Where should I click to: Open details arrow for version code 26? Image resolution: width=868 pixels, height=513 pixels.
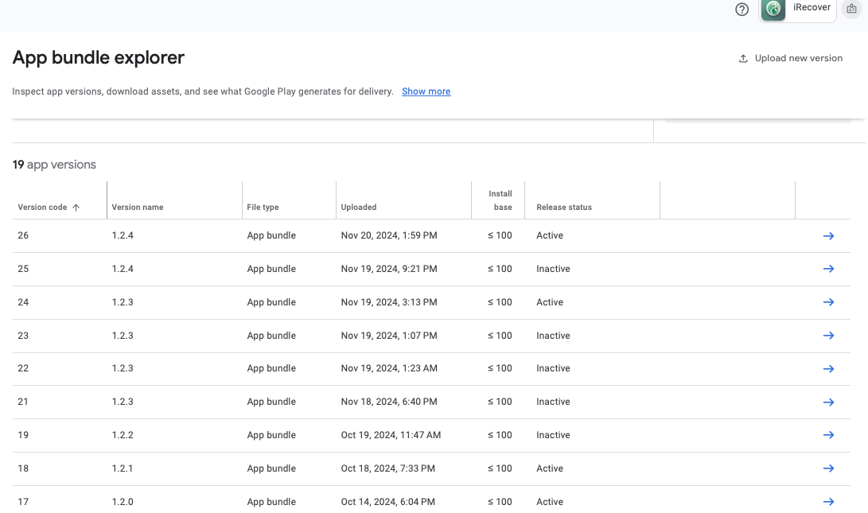coord(828,236)
